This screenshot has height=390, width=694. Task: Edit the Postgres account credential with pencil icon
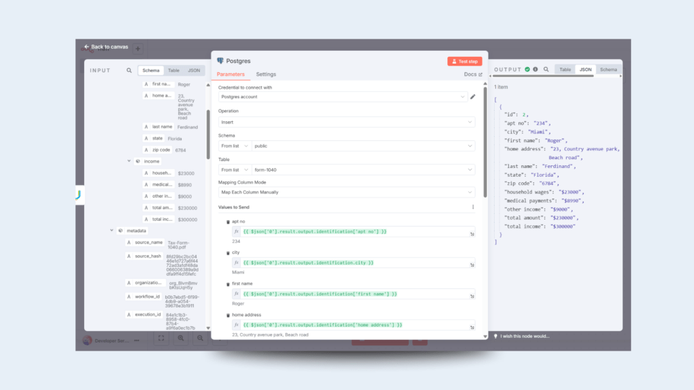coord(473,97)
